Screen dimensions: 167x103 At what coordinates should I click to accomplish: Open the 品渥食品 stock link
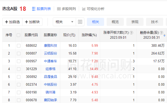[51, 77]
